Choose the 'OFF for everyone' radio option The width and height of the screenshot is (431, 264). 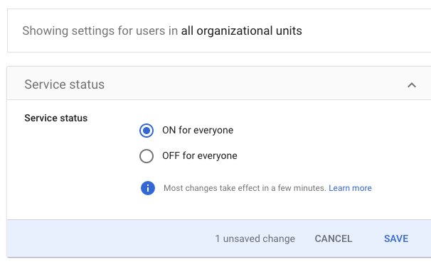(147, 156)
